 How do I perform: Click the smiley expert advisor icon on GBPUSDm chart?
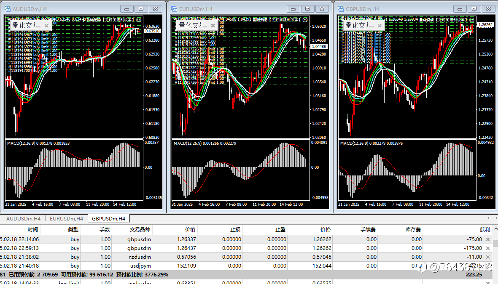click(471, 20)
